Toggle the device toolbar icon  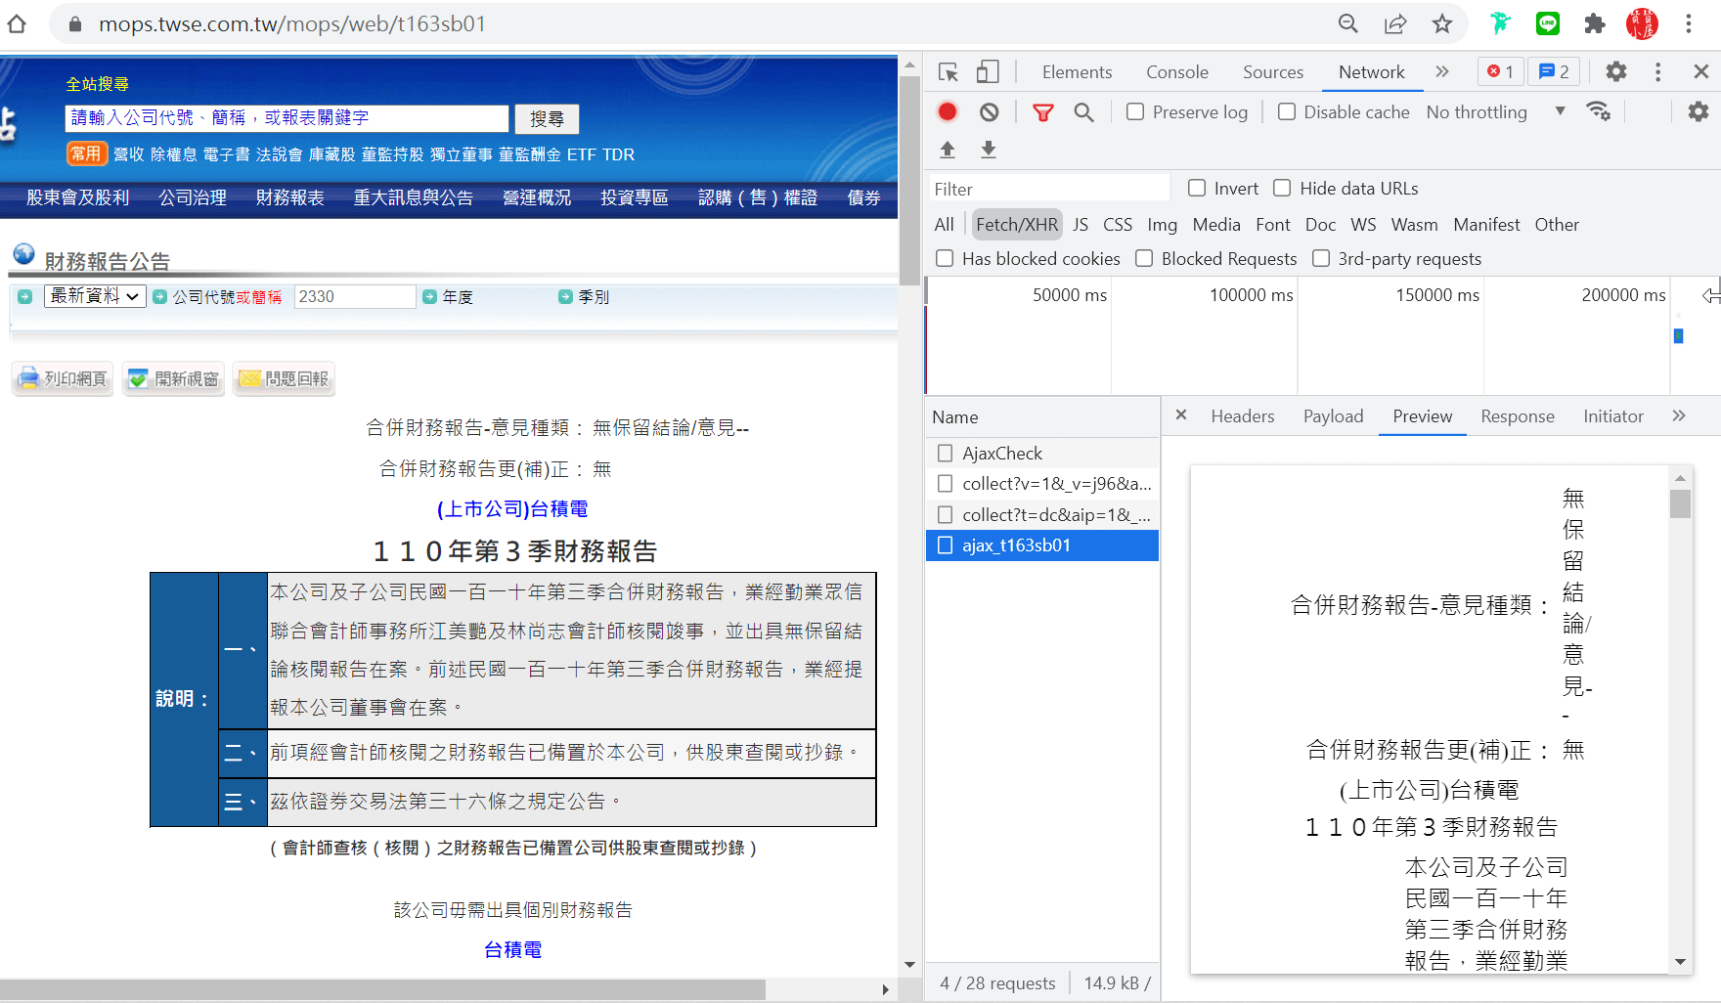988,72
